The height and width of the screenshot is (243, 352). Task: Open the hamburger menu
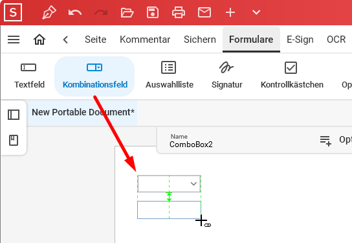(14, 40)
